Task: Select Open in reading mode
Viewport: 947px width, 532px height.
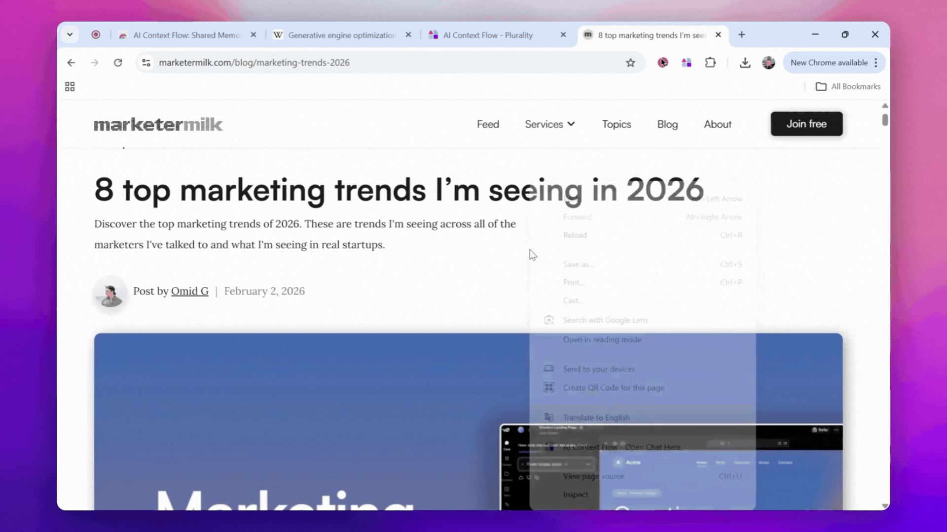Action: pos(602,339)
